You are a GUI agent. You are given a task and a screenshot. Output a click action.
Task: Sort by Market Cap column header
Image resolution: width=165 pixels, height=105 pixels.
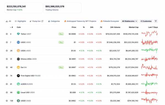tap(134, 27)
